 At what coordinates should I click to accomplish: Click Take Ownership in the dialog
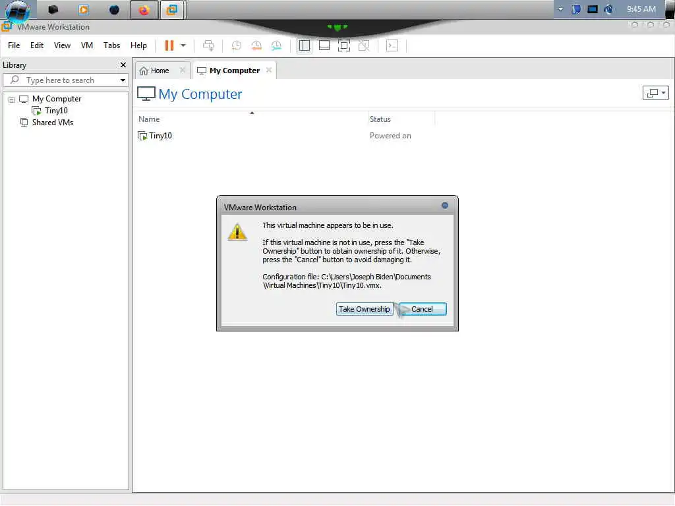(x=364, y=309)
